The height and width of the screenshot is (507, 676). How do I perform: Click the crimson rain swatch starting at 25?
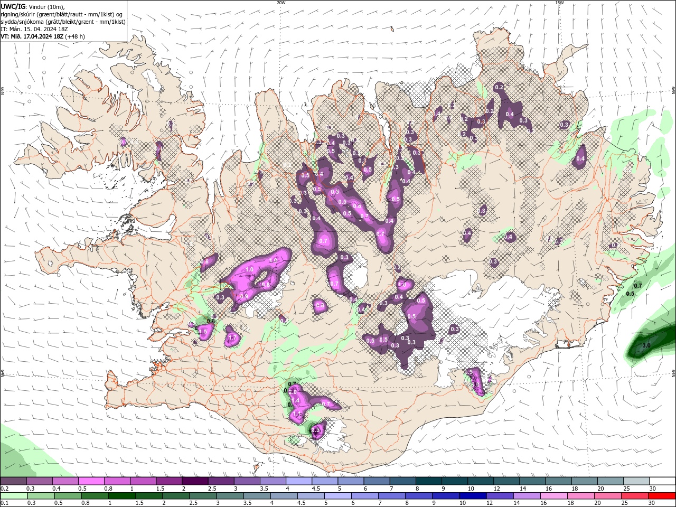[635, 496]
